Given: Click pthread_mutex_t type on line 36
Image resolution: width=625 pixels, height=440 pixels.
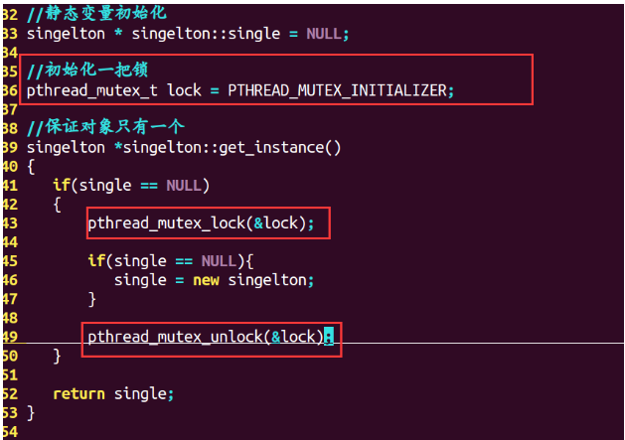Looking at the screenshot, I should 92,90.
